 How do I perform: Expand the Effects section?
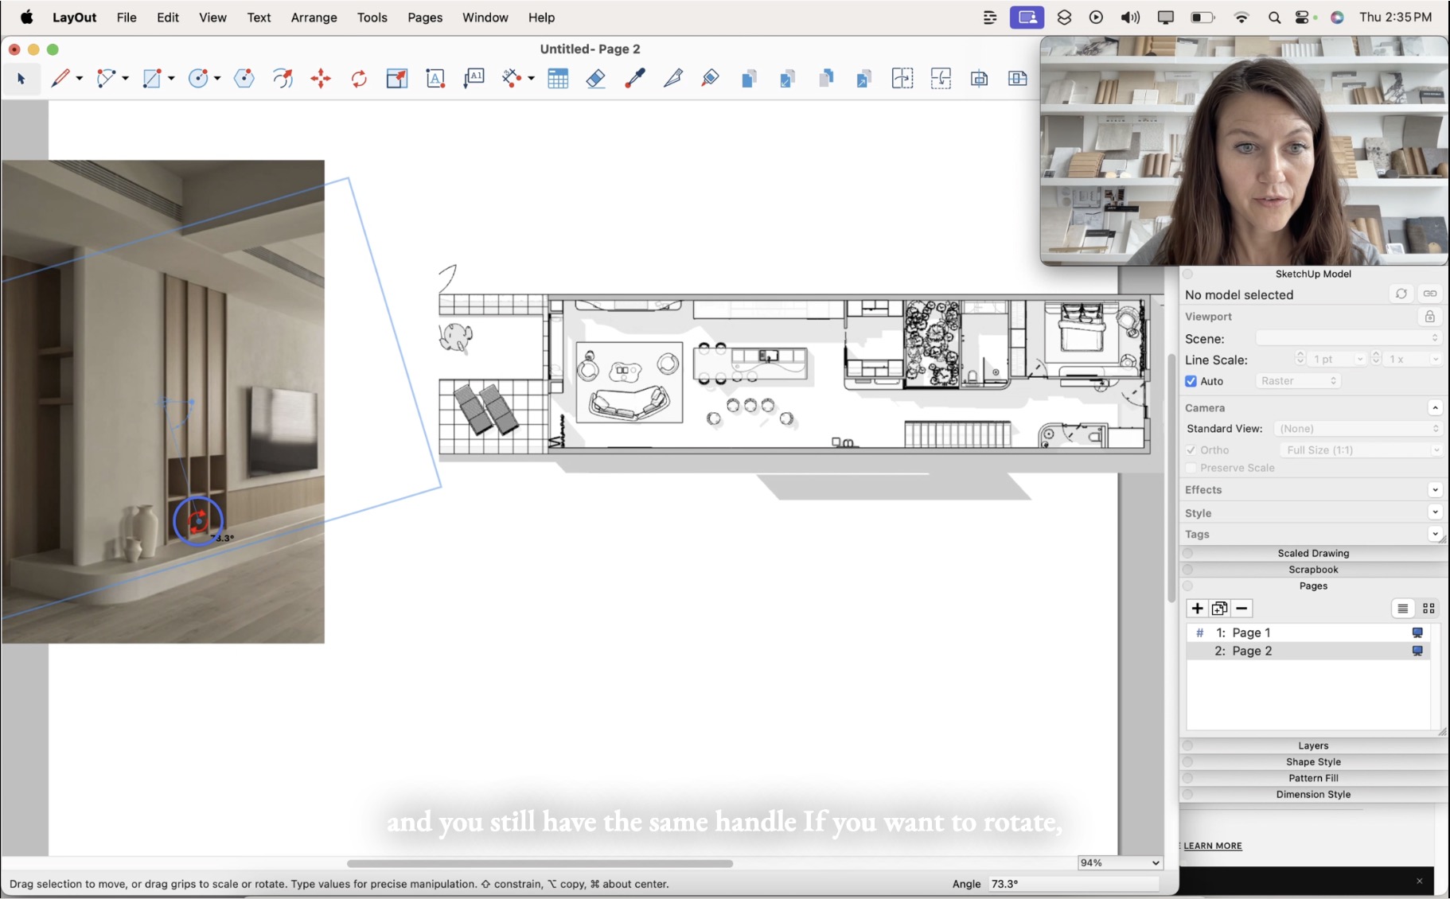1436,489
